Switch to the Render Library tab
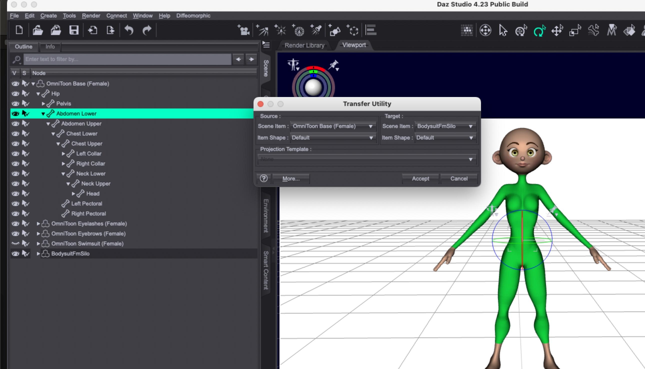Screen dimensions: 645x369 coord(304,45)
